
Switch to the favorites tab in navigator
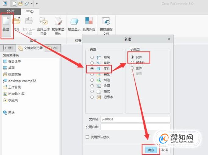point(53,48)
